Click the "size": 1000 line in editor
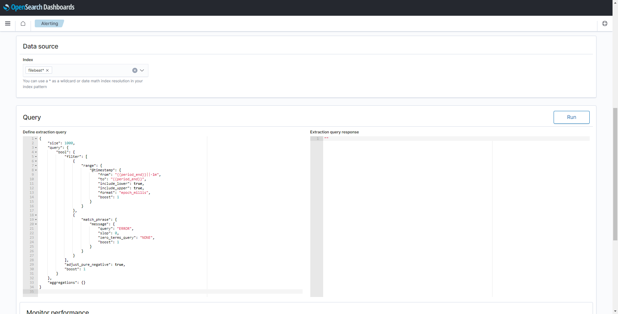Screen dimensions: 618x314 click(61, 143)
